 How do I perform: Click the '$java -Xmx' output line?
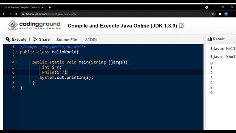pos(223,57)
